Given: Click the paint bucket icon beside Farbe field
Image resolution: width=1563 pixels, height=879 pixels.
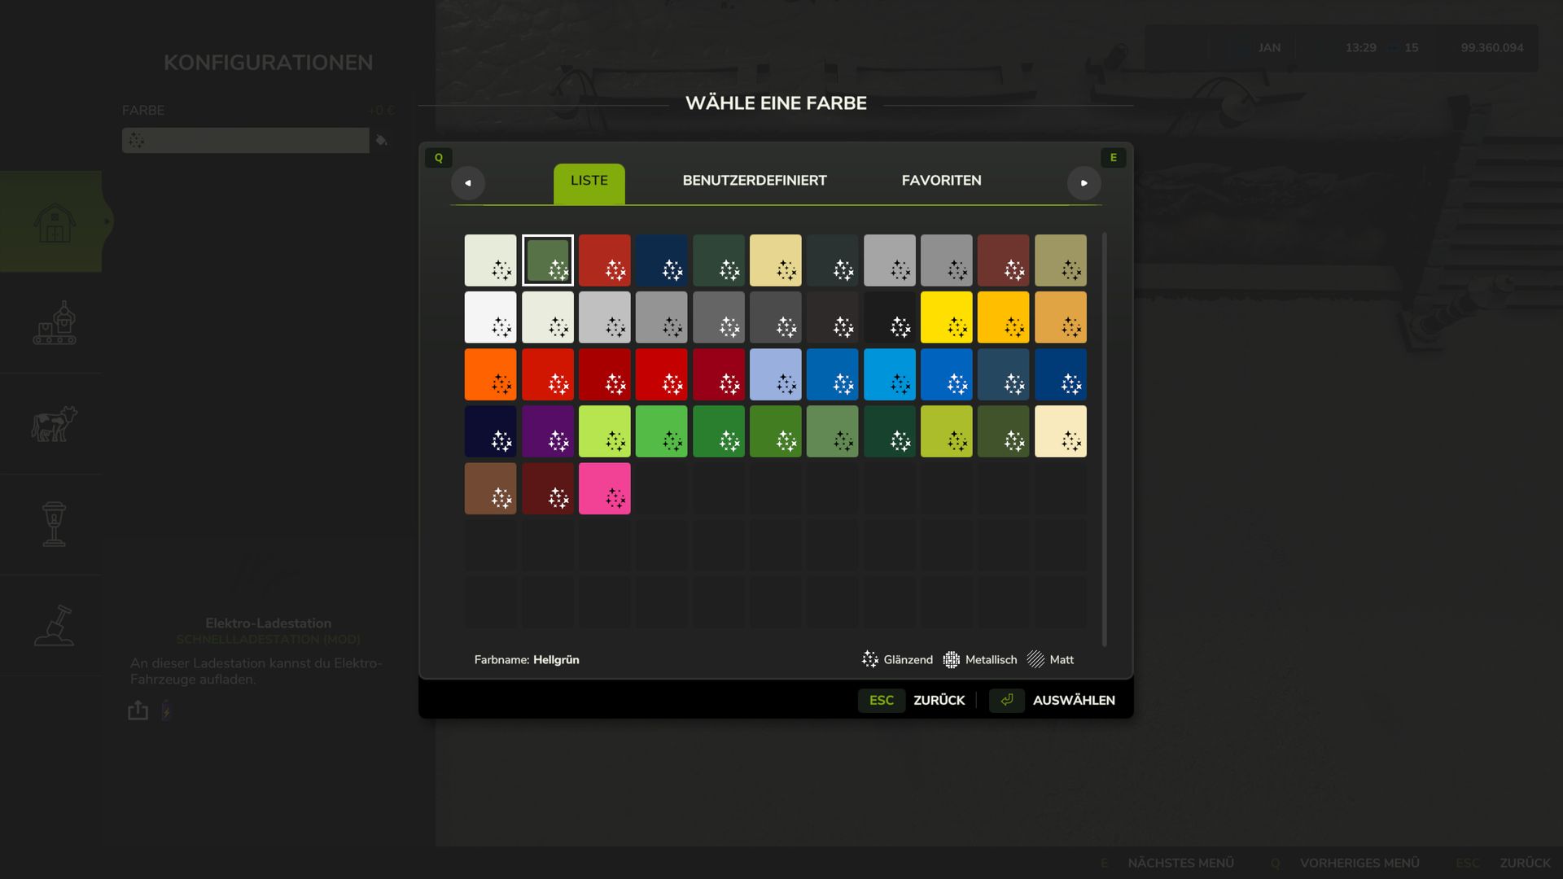Looking at the screenshot, I should click(x=381, y=140).
